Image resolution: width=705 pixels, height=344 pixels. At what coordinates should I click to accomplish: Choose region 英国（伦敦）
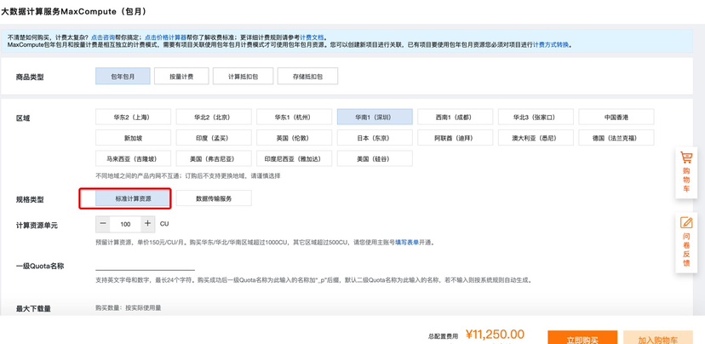coord(294,138)
